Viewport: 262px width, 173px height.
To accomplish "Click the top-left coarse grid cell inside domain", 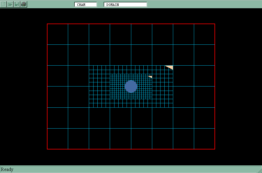I will tap(58, 34).
